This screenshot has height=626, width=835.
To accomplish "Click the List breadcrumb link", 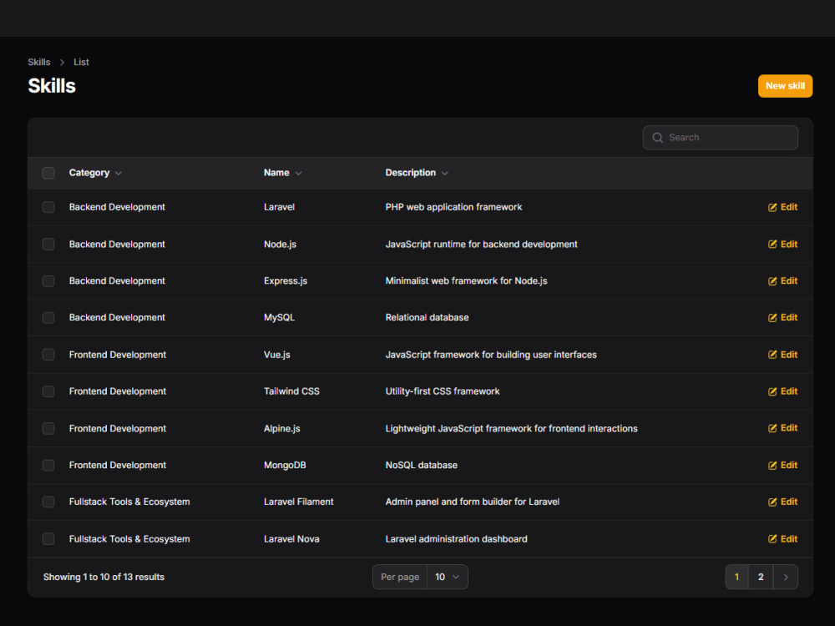I will pyautogui.click(x=81, y=63).
